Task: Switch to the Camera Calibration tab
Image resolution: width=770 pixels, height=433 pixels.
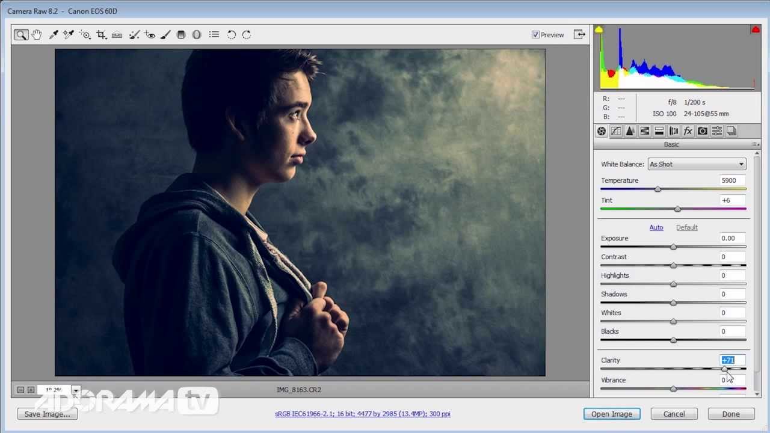Action: tap(702, 131)
